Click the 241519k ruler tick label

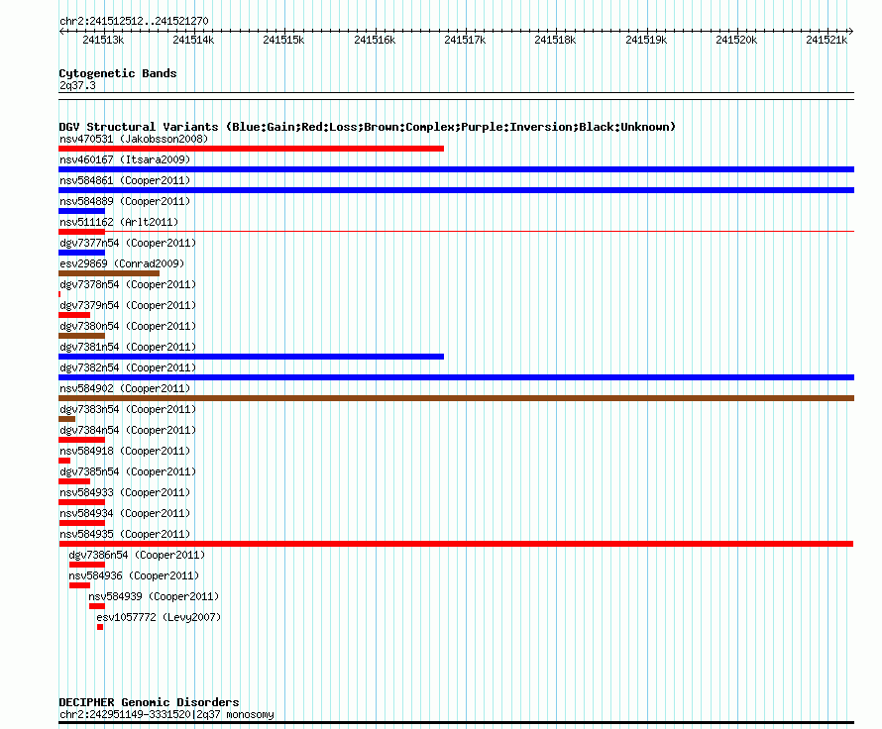point(646,40)
